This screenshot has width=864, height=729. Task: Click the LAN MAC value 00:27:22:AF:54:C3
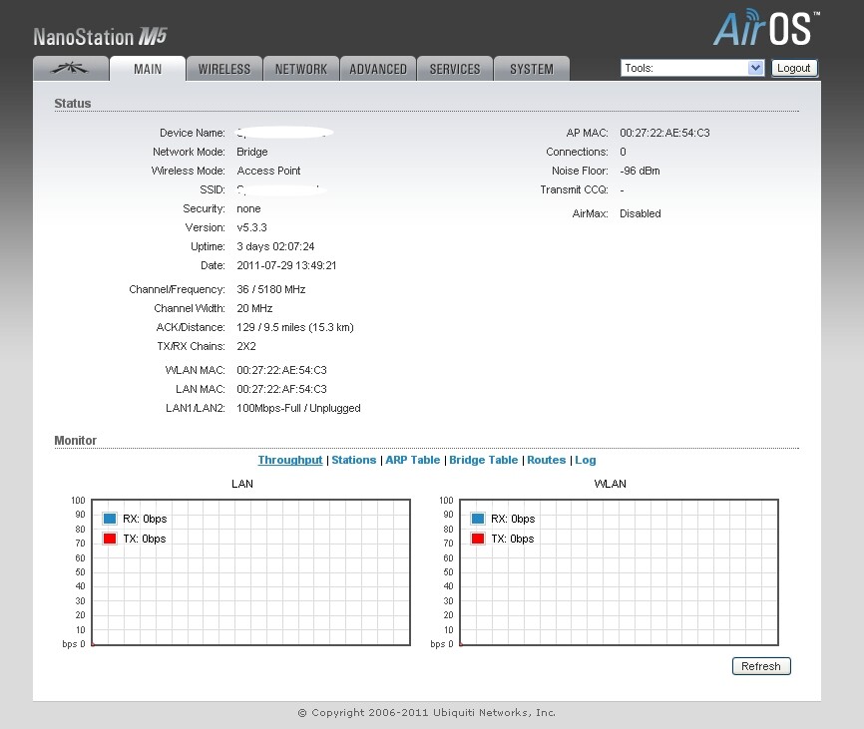[x=281, y=389]
